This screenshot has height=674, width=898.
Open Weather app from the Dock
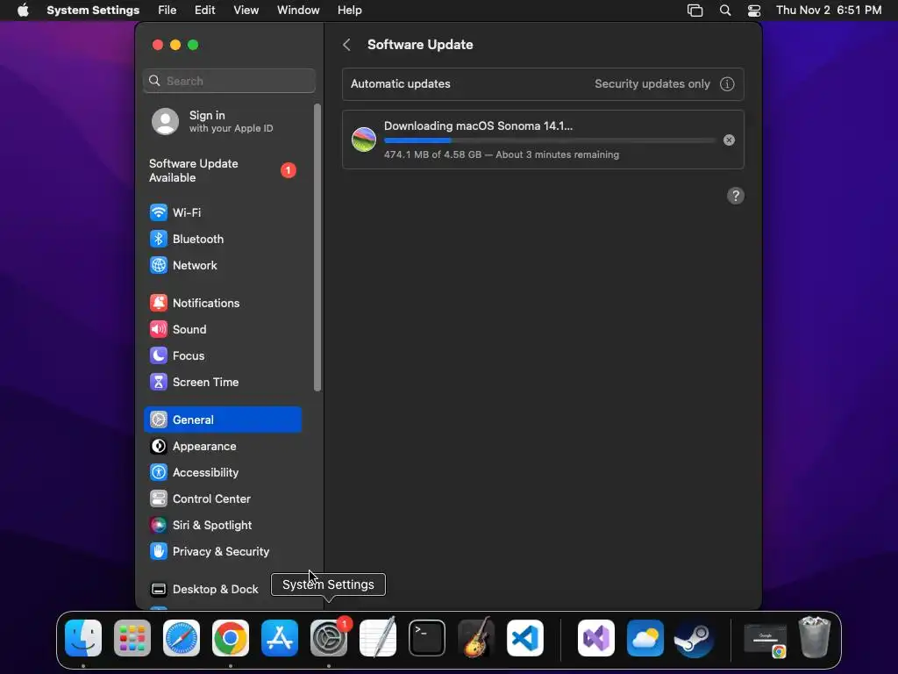coord(645,638)
